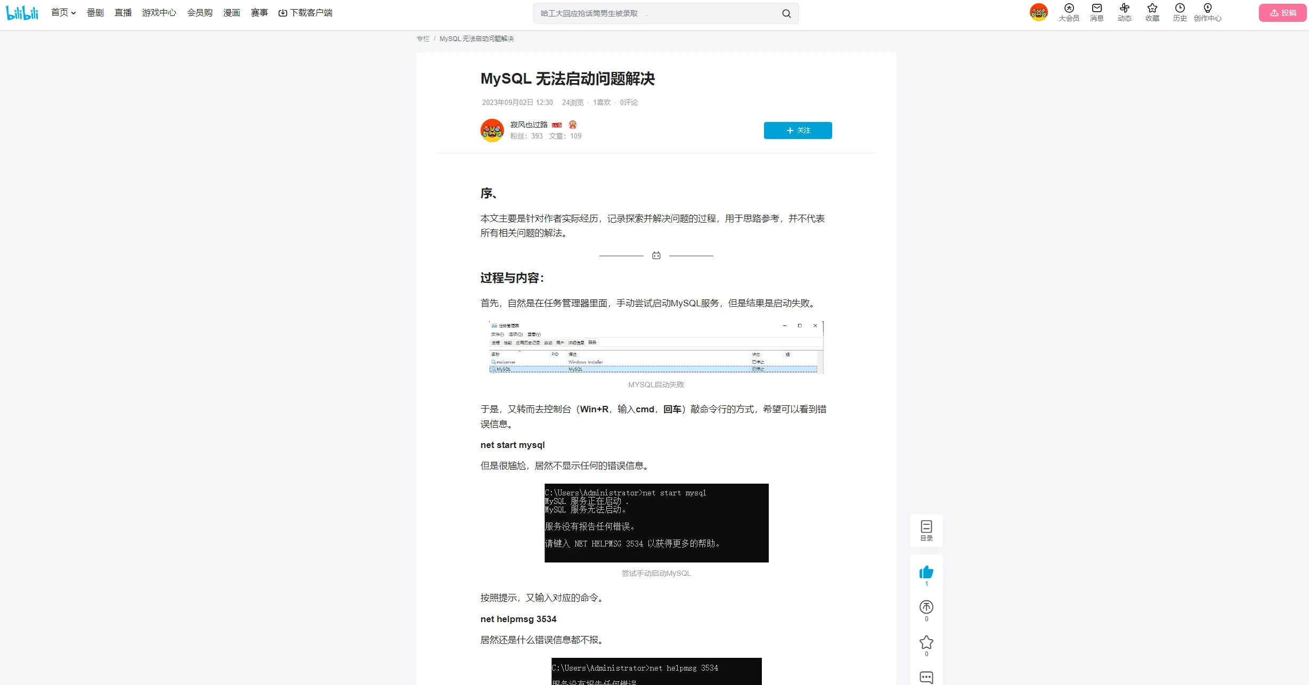Click the 文章：109 article count
The height and width of the screenshot is (685, 1309).
[x=565, y=136]
